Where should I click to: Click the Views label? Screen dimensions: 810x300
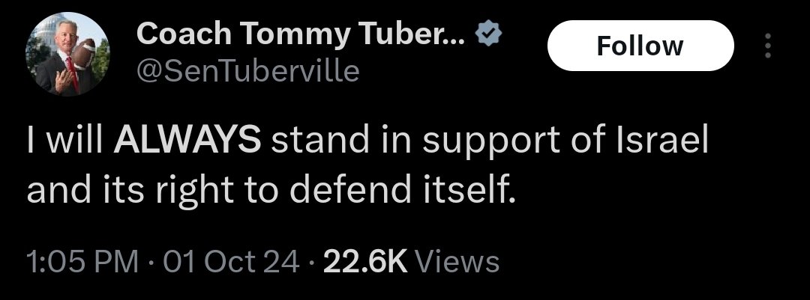pyautogui.click(x=457, y=262)
